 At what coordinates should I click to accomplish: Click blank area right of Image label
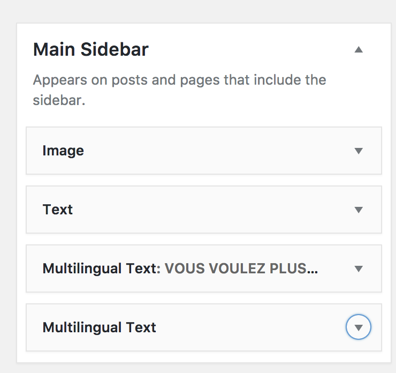pos(214,151)
